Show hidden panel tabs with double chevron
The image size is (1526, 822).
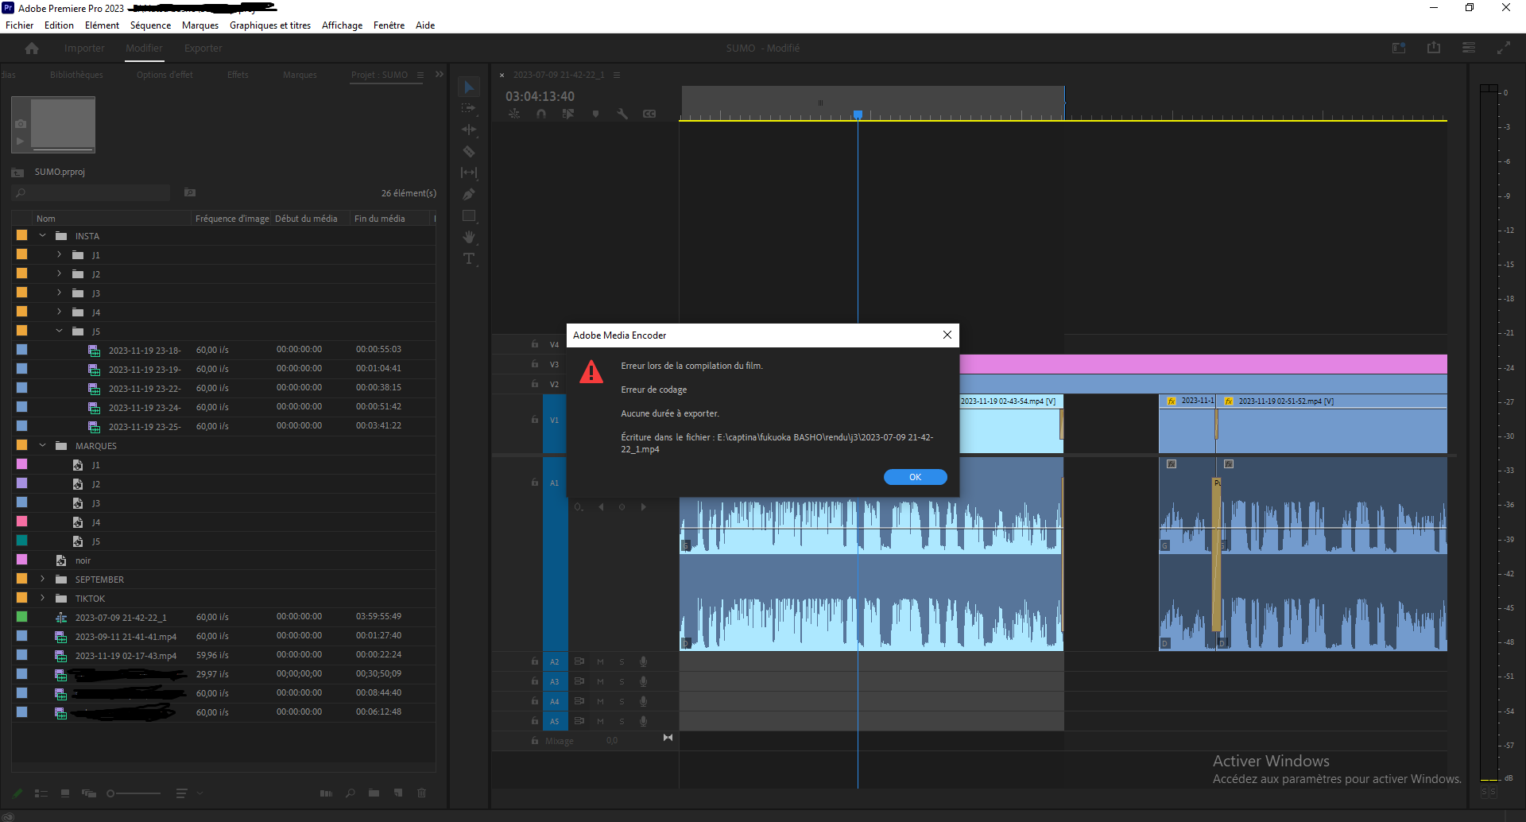tap(440, 75)
